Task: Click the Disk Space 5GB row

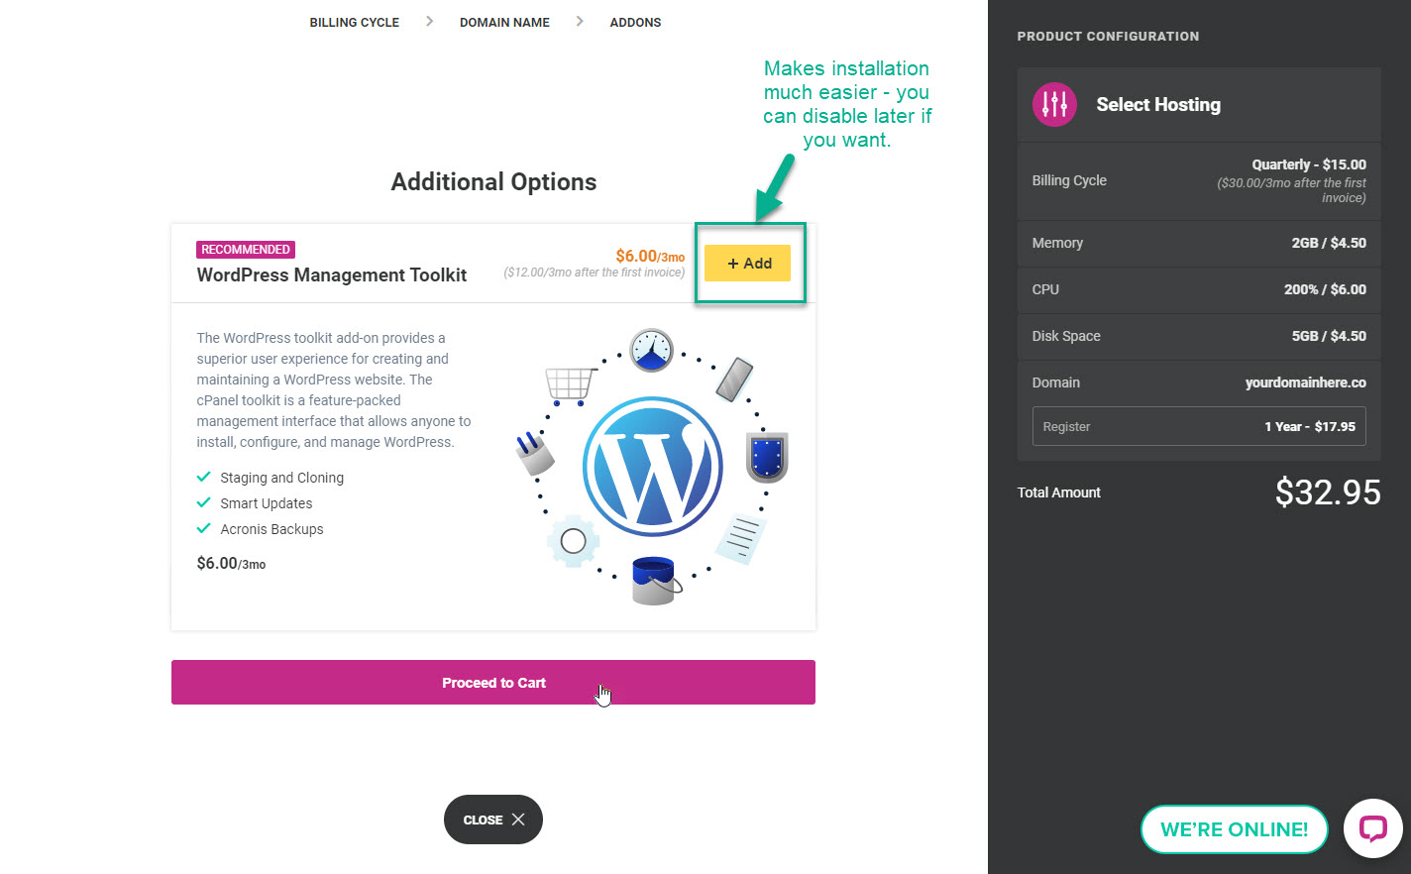Action: pos(1199,336)
